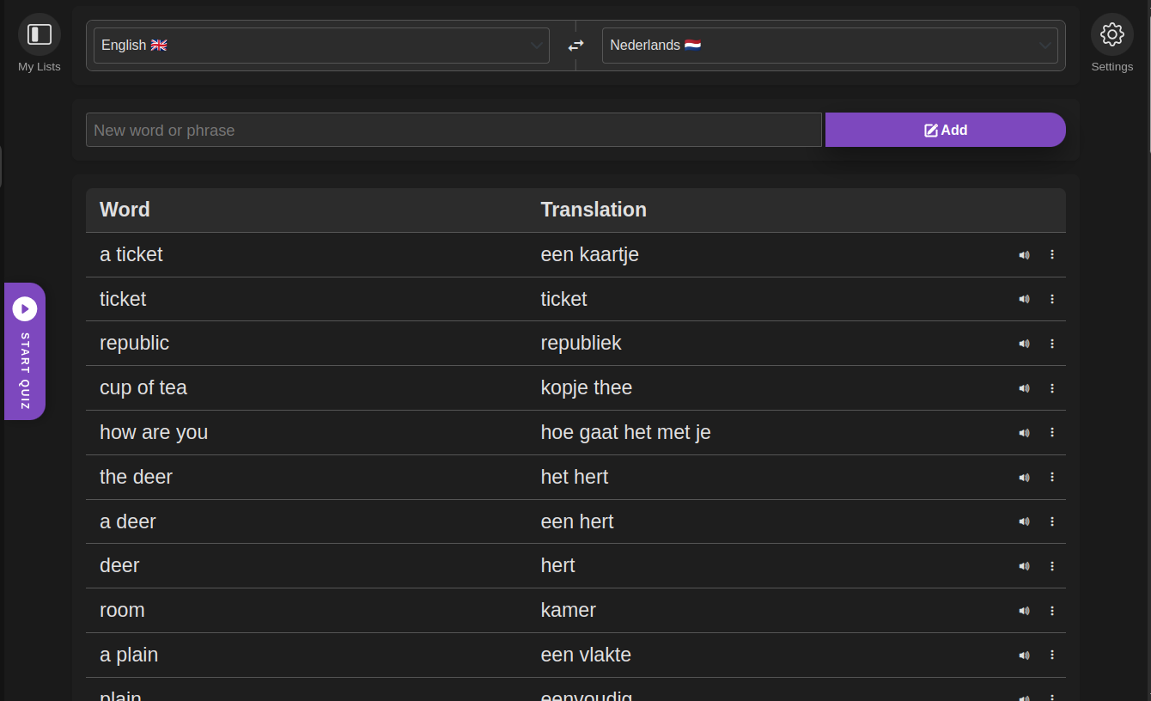Play audio for 'room'
The height and width of the screenshot is (701, 1151).
[x=1024, y=611]
